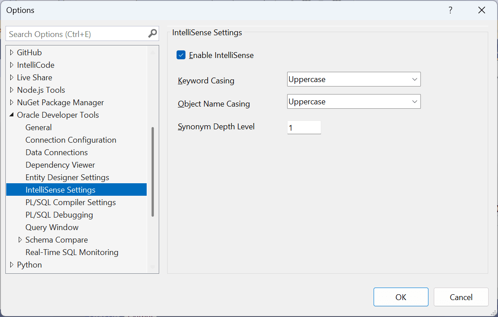This screenshot has width=498, height=317.
Task: Confirm changes with the OK button
Action: click(x=400, y=297)
